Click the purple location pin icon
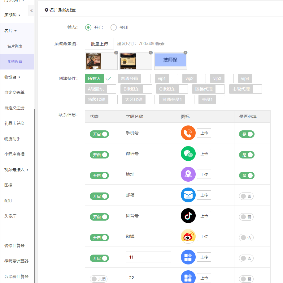 tap(188, 175)
